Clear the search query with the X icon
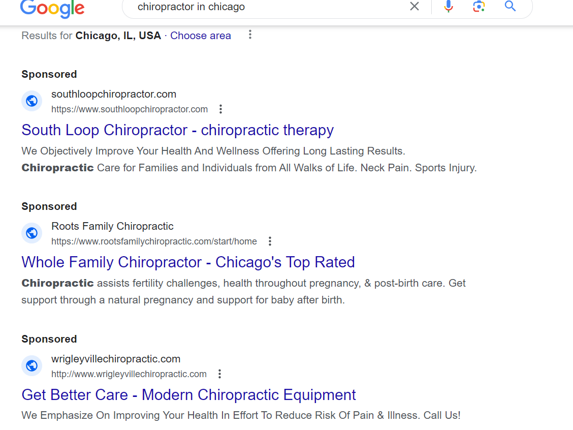Screen dimensions: 573x430 tap(415, 6)
